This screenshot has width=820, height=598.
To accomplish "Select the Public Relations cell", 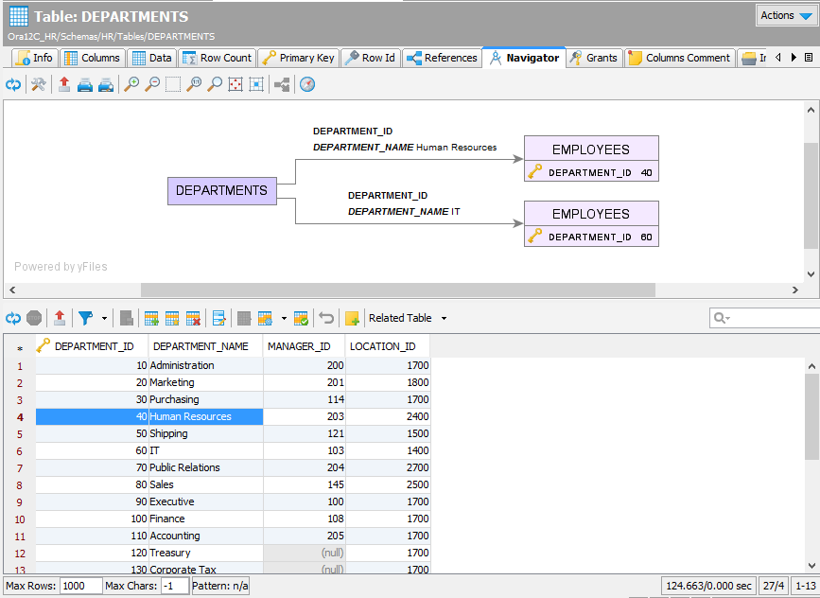I will point(205,467).
